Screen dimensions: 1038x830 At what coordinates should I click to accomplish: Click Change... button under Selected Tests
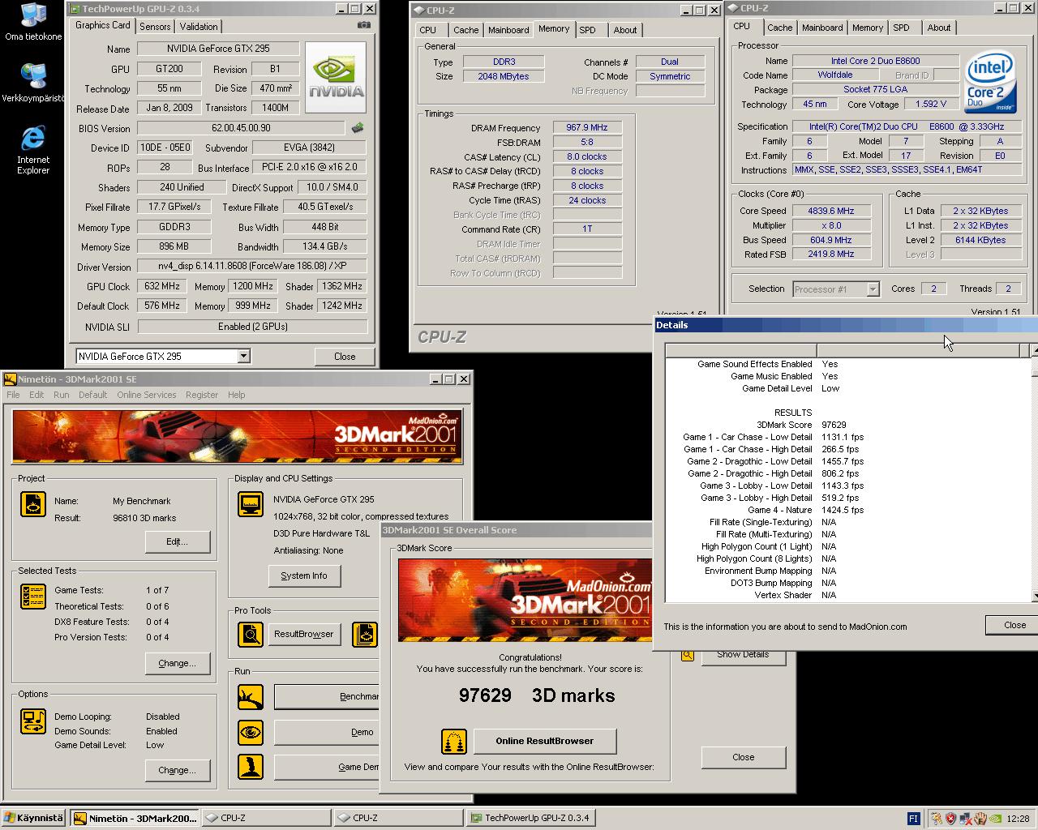pos(177,663)
